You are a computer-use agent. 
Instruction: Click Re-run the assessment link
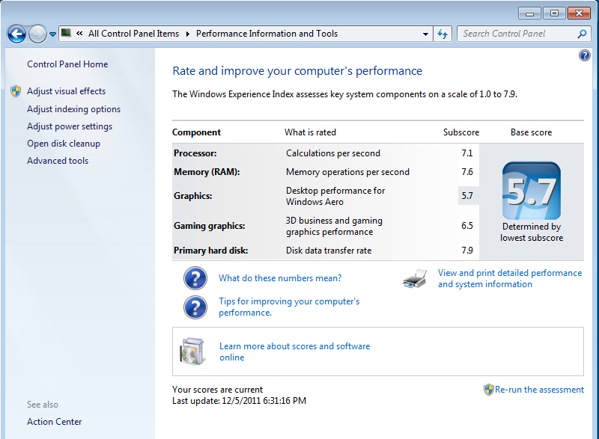tap(539, 390)
